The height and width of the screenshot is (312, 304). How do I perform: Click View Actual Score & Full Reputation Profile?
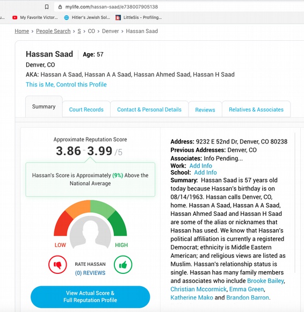coord(90,296)
